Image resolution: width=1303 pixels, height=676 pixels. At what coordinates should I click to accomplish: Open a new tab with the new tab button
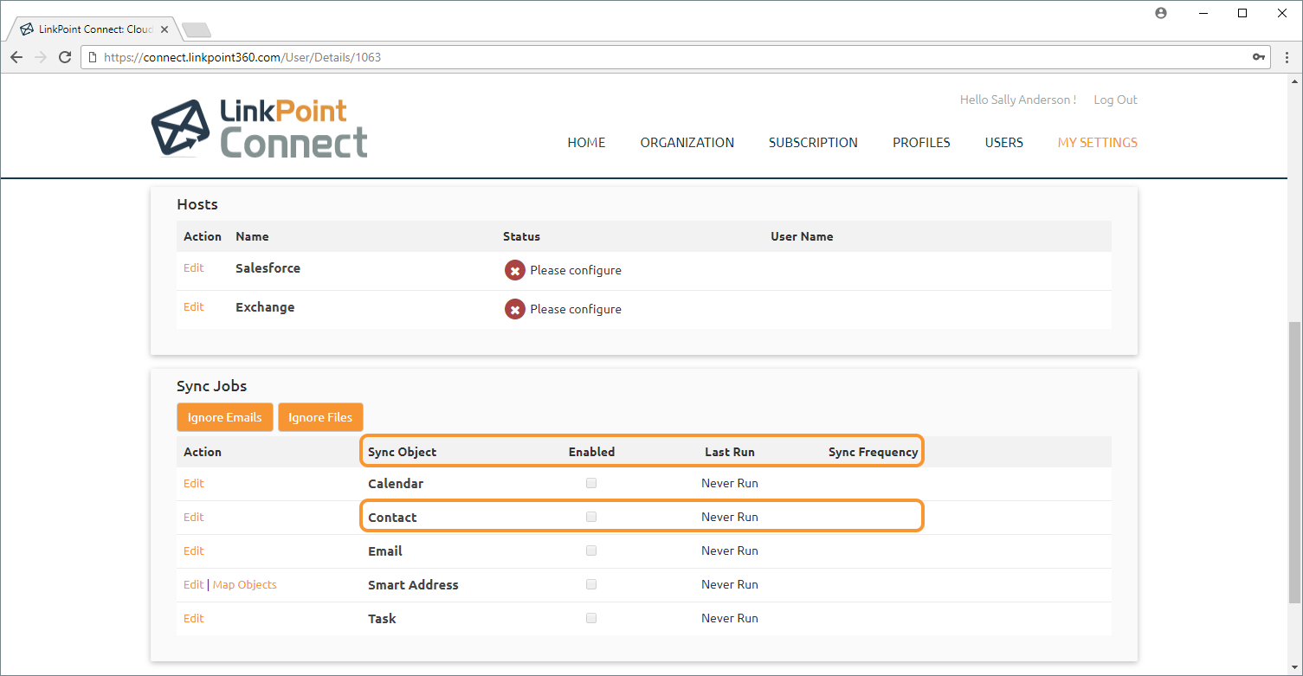pyautogui.click(x=197, y=30)
